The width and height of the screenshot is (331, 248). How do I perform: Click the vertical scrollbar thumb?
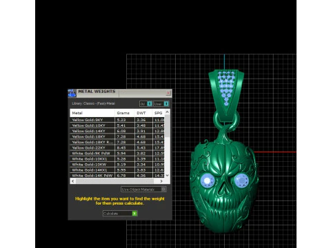[x=168, y=126]
